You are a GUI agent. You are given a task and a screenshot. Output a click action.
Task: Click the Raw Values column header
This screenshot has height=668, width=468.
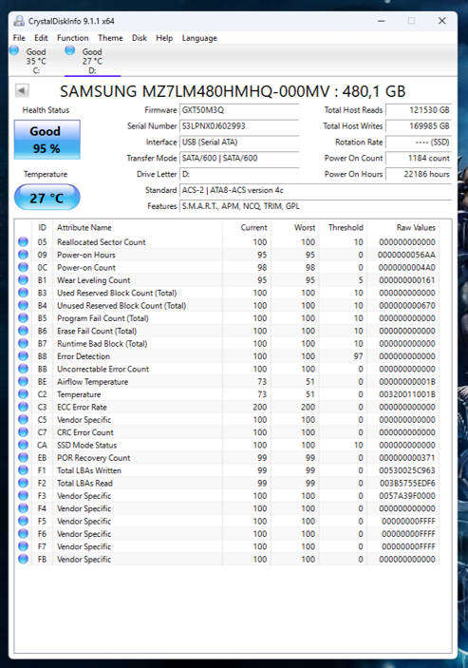click(416, 227)
